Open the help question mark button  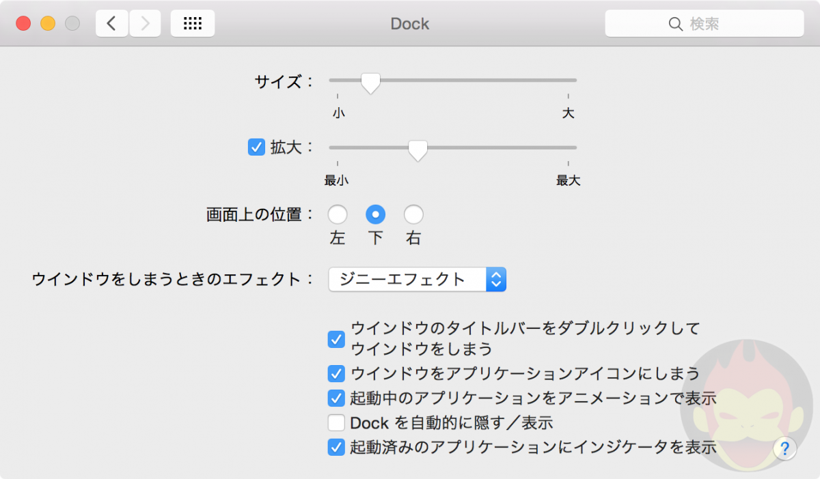click(784, 448)
